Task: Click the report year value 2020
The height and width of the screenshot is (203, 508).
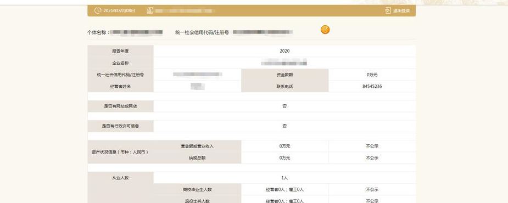Action: point(284,51)
